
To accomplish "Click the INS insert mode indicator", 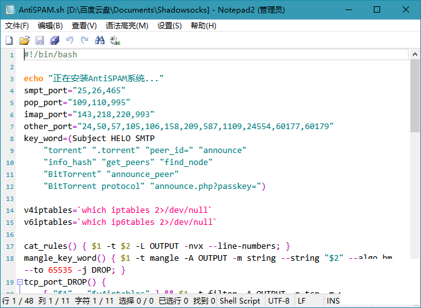I will point(333,300).
